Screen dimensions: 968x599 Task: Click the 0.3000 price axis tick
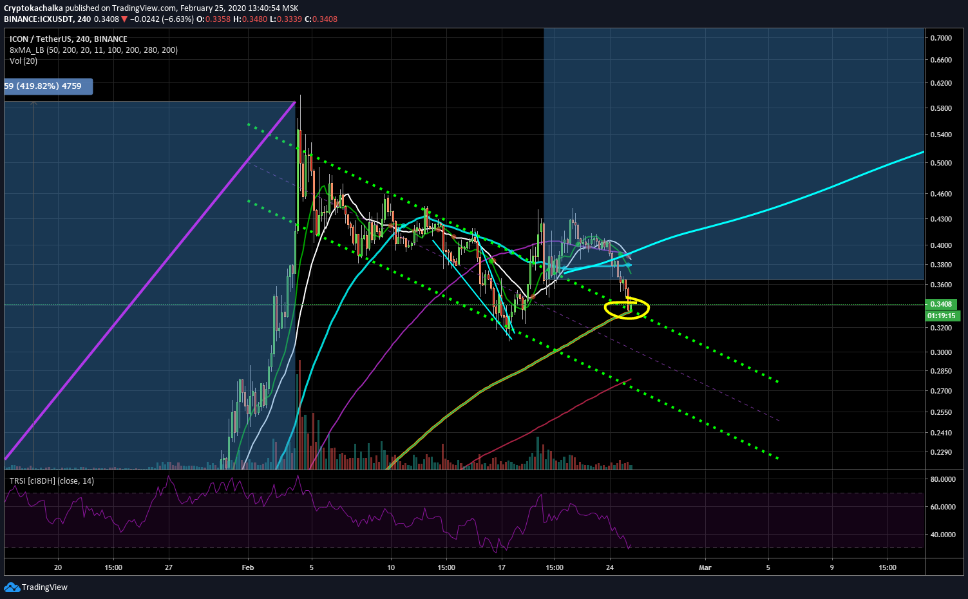941,352
